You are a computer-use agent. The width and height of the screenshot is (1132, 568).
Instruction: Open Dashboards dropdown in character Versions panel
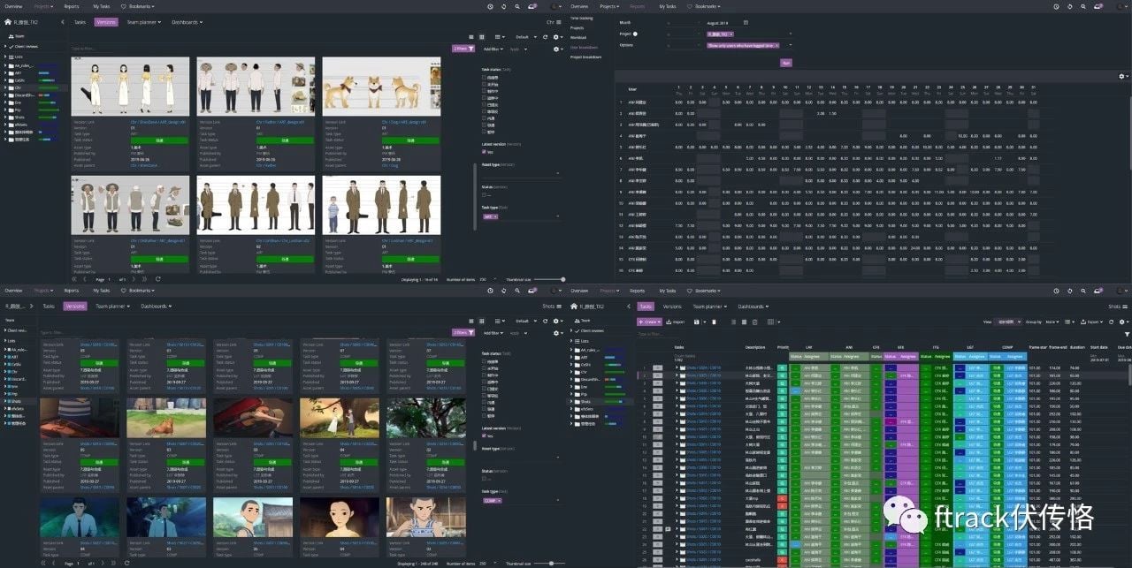pos(187,21)
